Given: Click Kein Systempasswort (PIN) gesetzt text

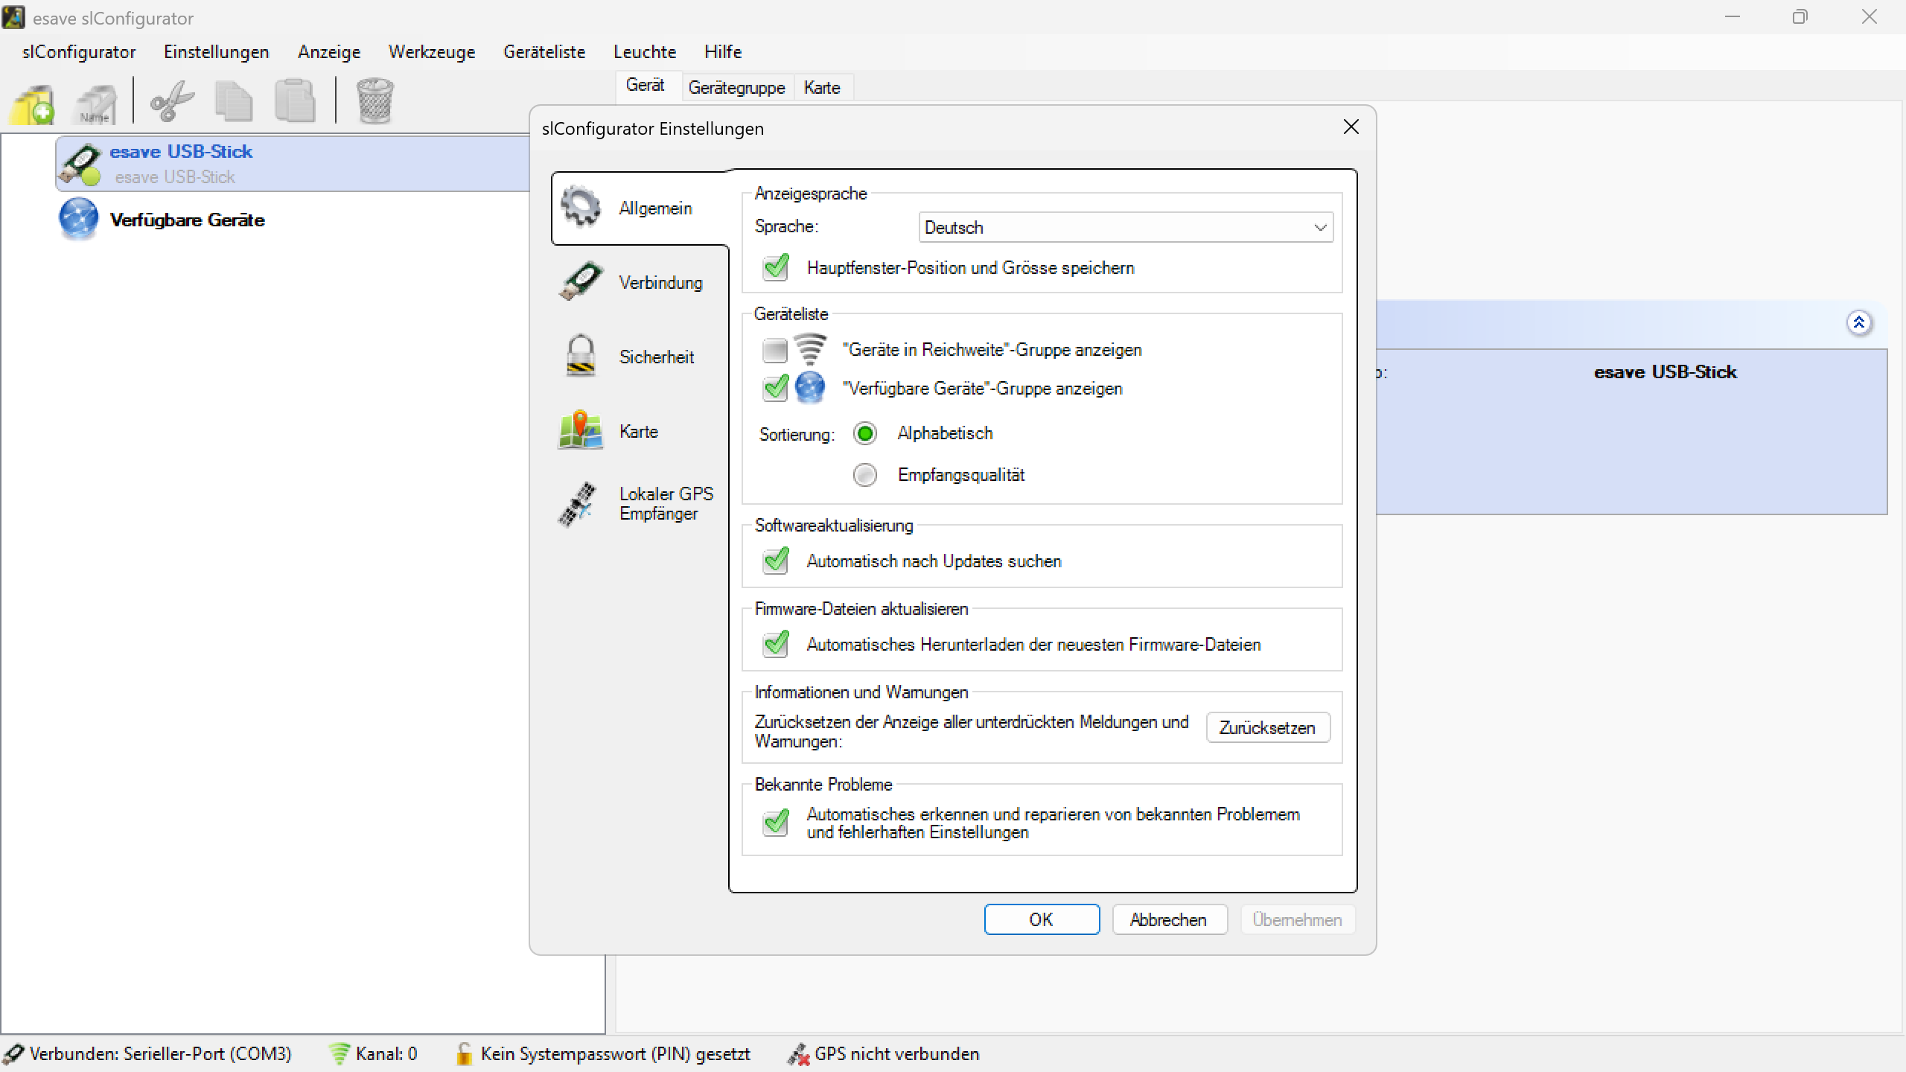Looking at the screenshot, I should click(616, 1053).
